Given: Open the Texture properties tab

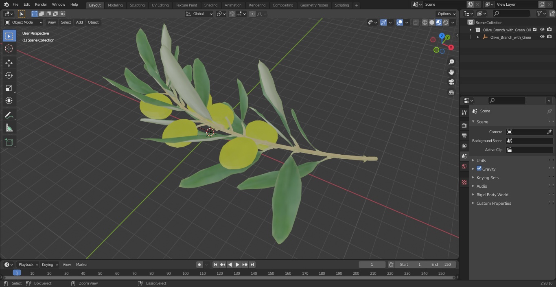Looking at the screenshot, I should pyautogui.click(x=464, y=182).
